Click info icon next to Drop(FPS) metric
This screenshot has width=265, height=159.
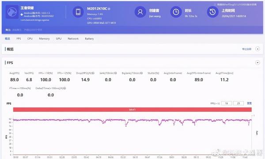point(93,73)
